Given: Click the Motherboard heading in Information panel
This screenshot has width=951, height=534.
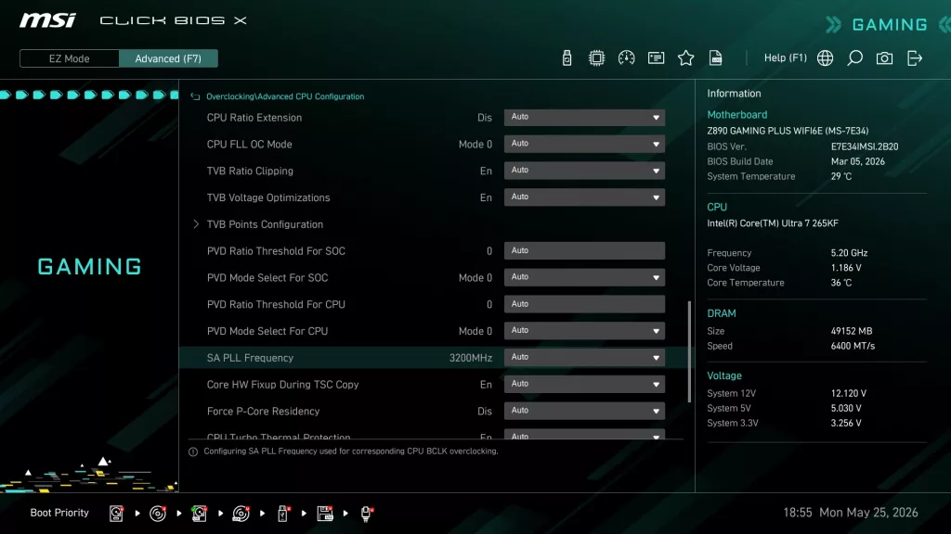Looking at the screenshot, I should pos(736,114).
